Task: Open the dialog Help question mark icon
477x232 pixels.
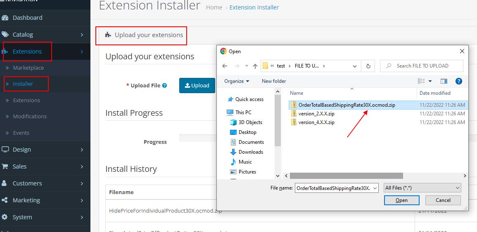Action: [x=458, y=81]
